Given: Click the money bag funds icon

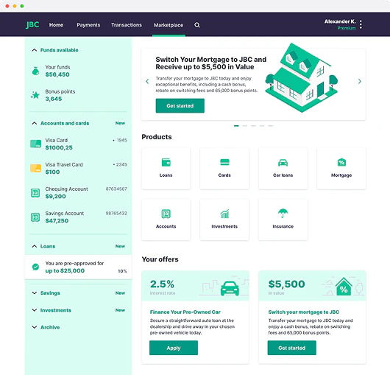Looking at the screenshot, I should pos(36,71).
